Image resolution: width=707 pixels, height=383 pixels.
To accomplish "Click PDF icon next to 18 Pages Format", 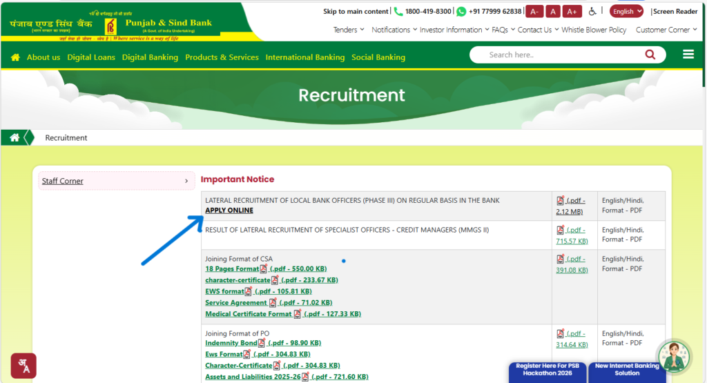I will tap(263, 269).
